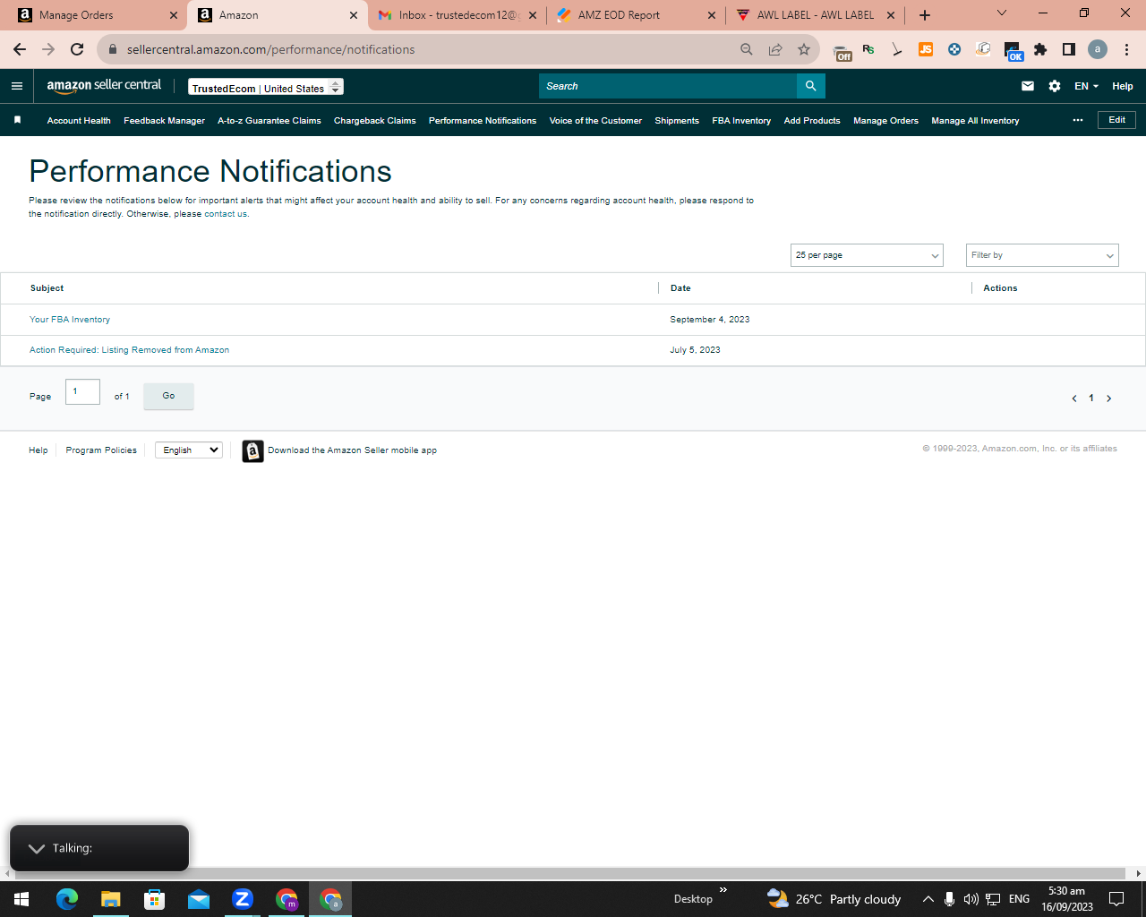The height and width of the screenshot is (917, 1146).
Task: Open the Chrome three-dot menu
Action: [1126, 49]
